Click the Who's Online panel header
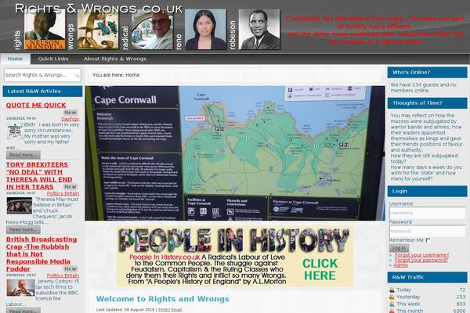470x313 pixels. click(427, 73)
